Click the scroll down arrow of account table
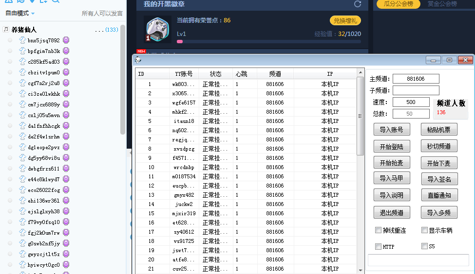The image size is (475, 274). coord(360,271)
